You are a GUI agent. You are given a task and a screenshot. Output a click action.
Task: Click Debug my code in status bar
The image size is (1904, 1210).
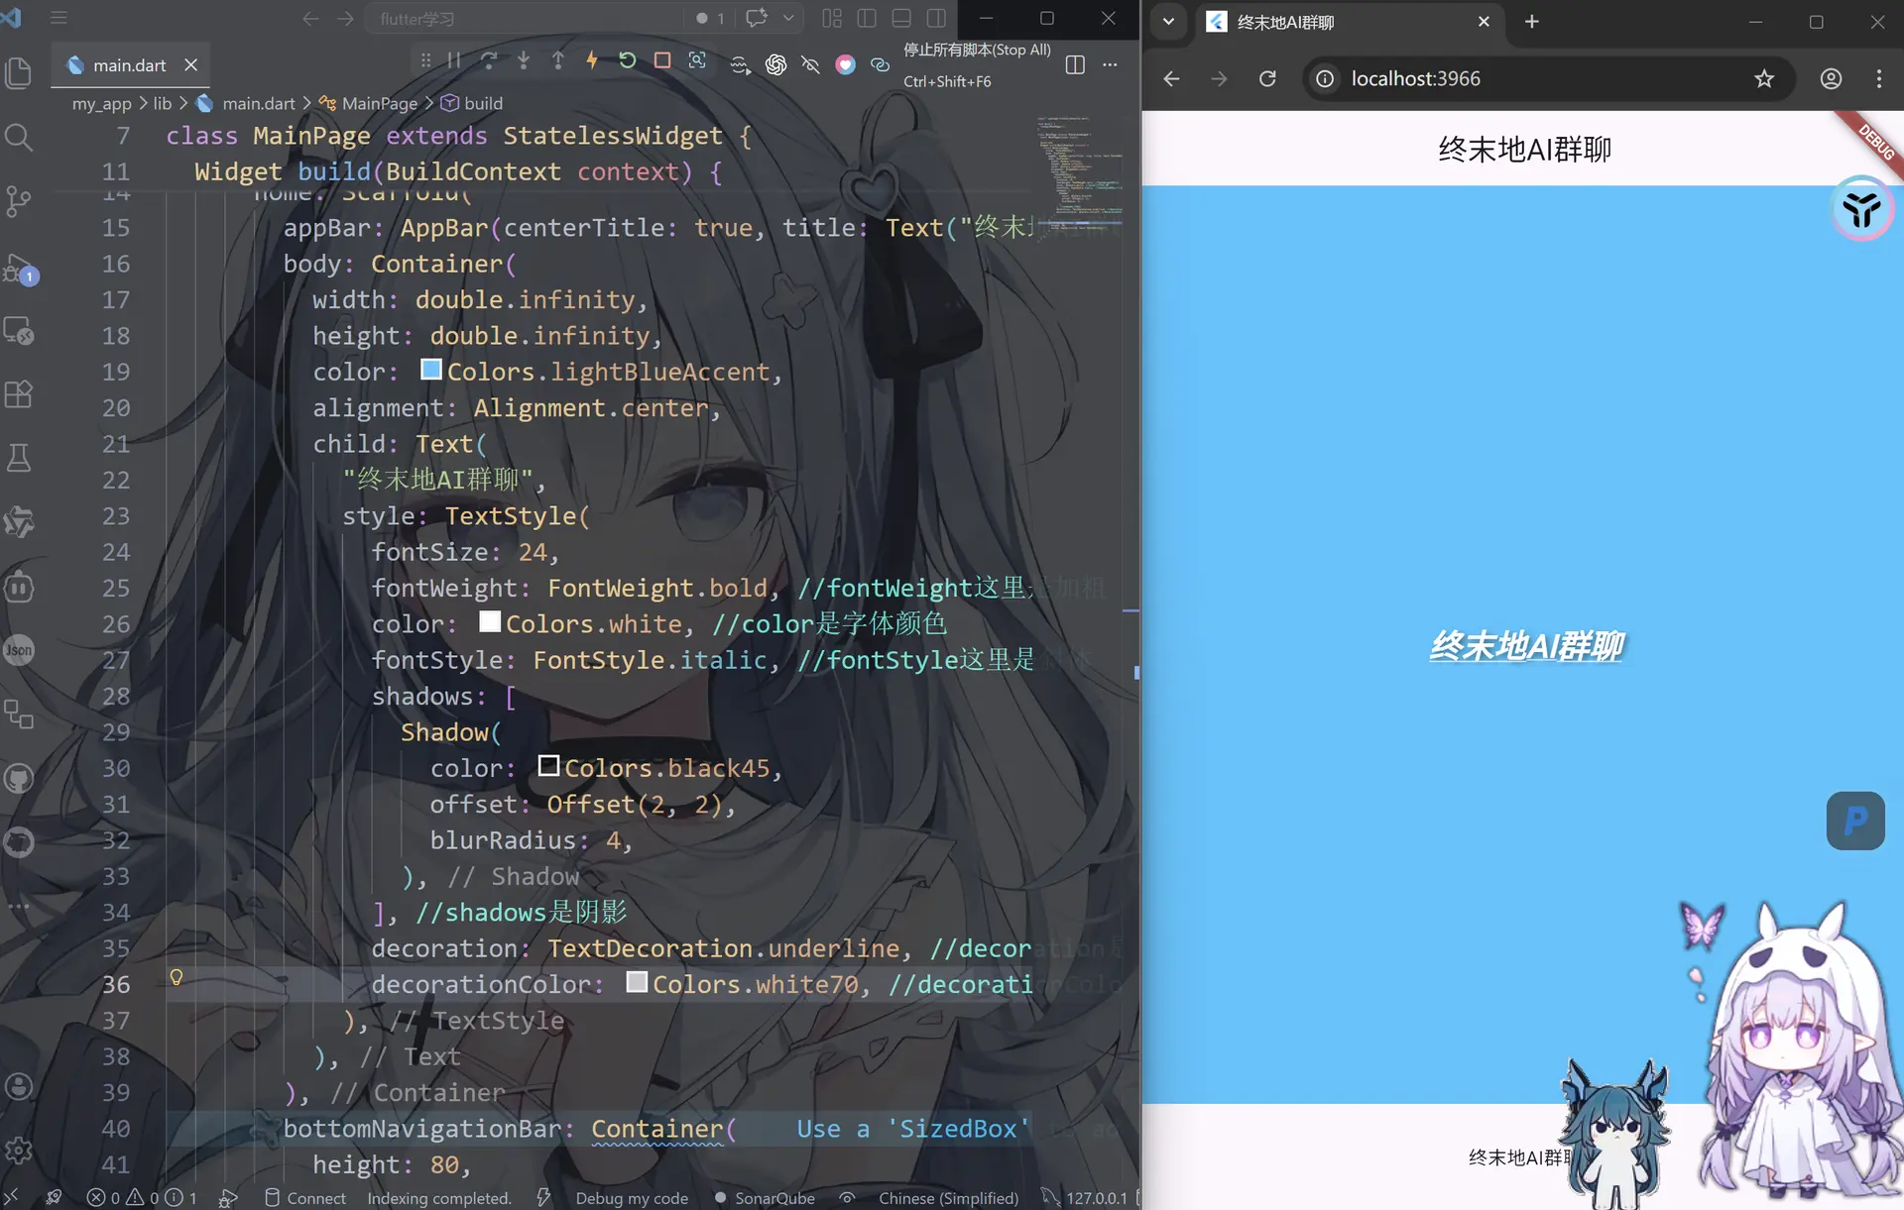pyautogui.click(x=632, y=1197)
